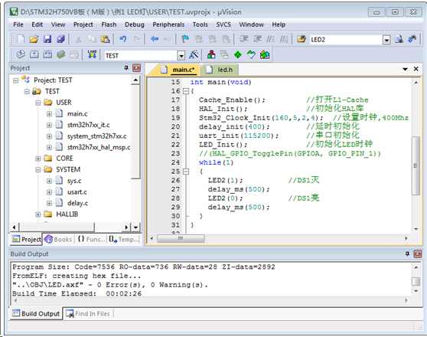Select usart.c in the SYSTEM group
The height and width of the screenshot is (337, 427).
tap(77, 192)
